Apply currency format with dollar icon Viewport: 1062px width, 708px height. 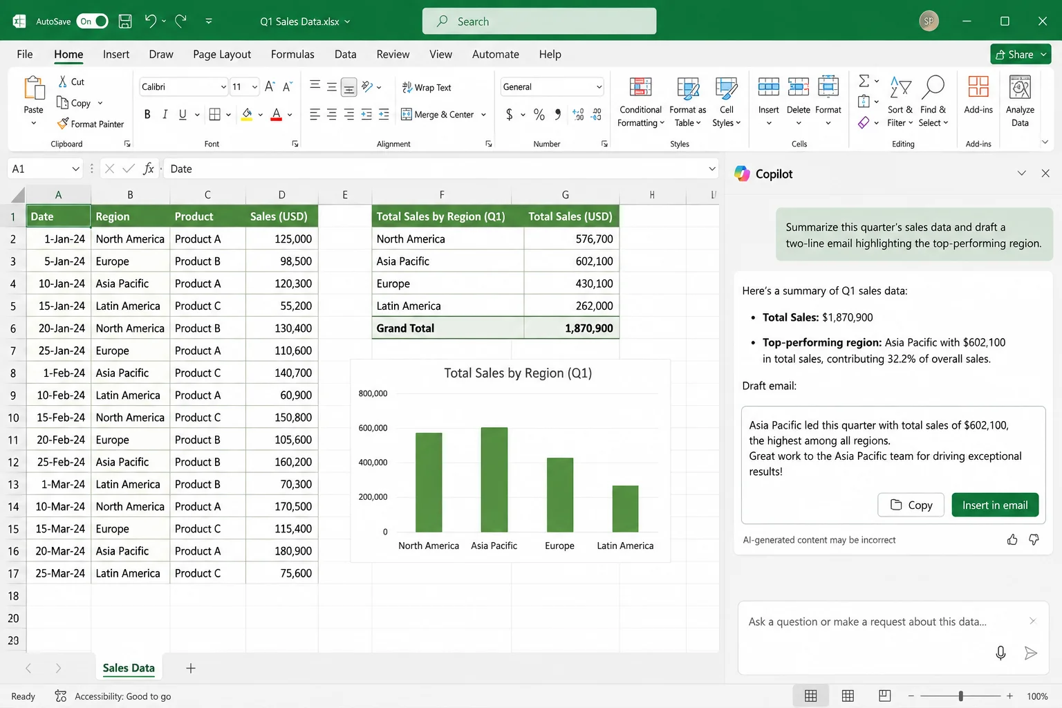coord(510,114)
